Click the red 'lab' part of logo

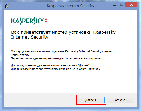pyautogui.click(x=46, y=21)
